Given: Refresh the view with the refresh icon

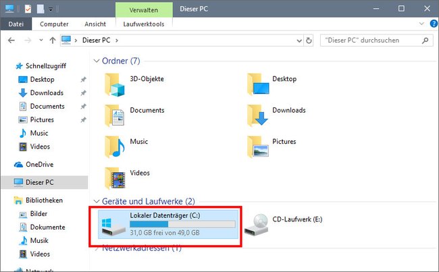Looking at the screenshot, I should 309,40.
